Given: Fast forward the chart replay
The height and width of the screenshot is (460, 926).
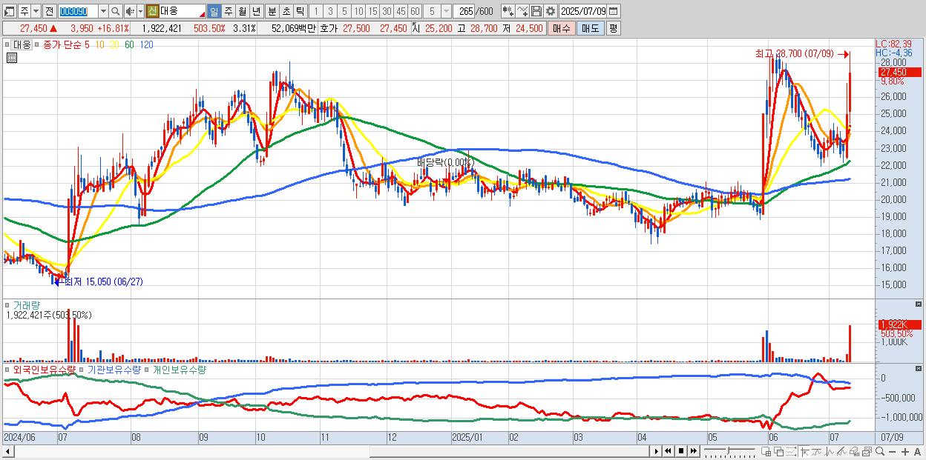Looking at the screenshot, I should [694, 451].
